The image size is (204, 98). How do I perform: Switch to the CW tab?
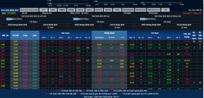[x=165, y=10]
